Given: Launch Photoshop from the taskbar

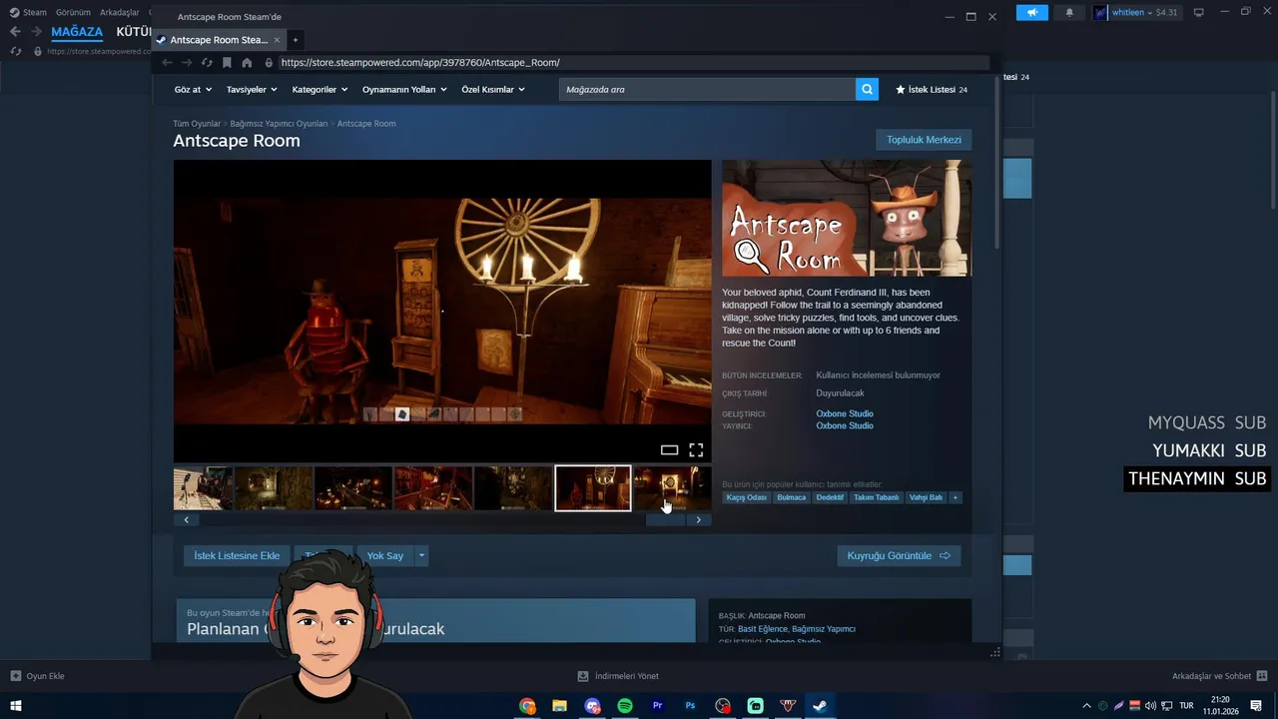Looking at the screenshot, I should pyautogui.click(x=690, y=706).
